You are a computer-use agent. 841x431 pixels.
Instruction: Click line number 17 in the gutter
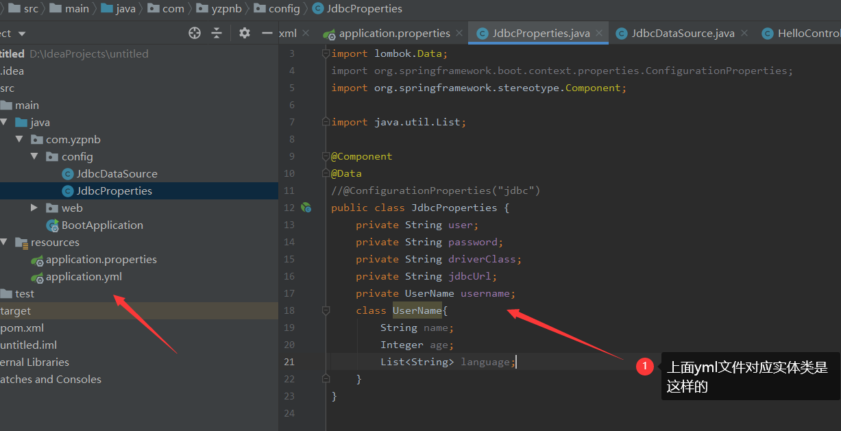[288, 293]
